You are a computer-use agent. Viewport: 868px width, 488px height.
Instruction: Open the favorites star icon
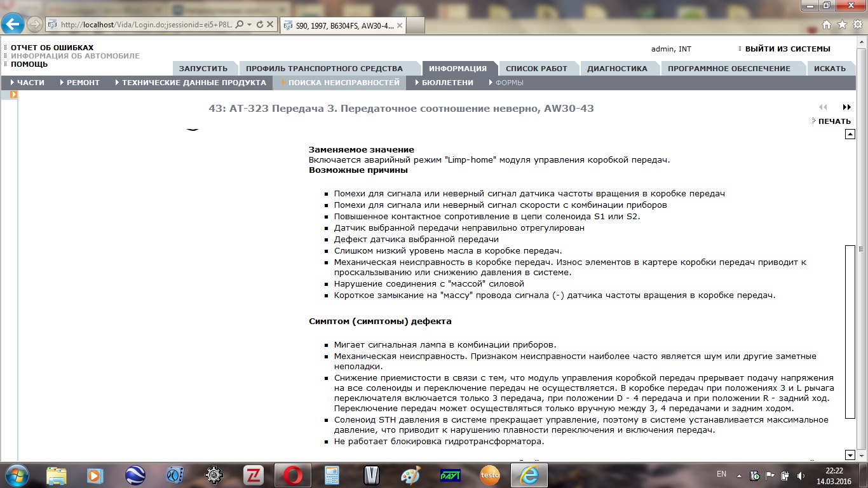(x=842, y=25)
